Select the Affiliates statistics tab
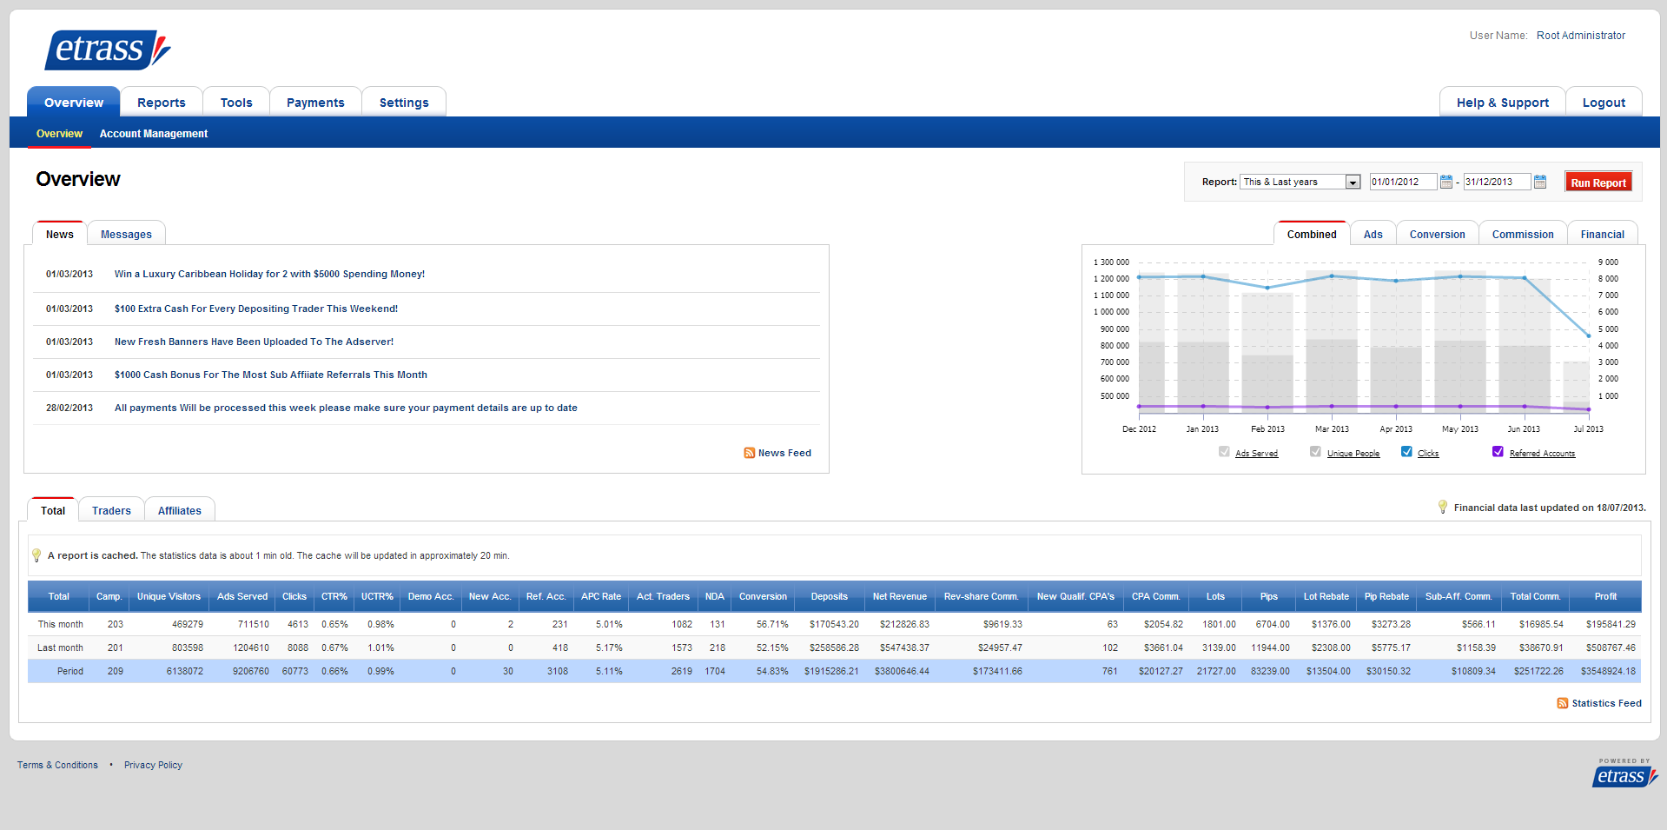 tap(180, 511)
